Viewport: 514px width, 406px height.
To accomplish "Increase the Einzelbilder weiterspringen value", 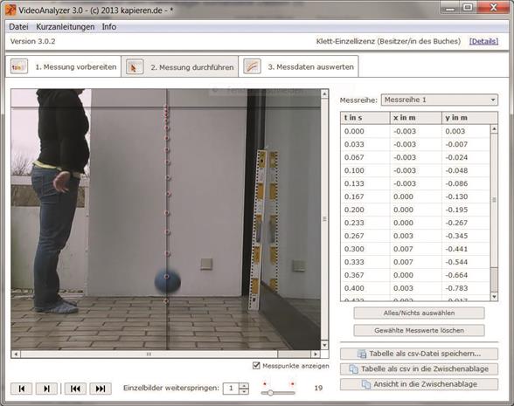I will point(244,385).
